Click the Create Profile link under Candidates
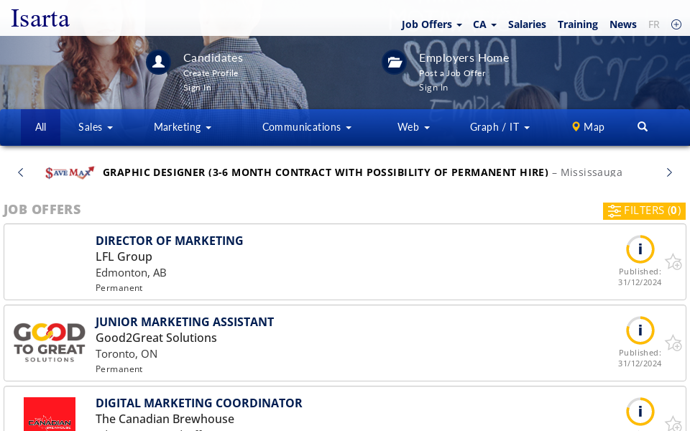Screen dimensions: 690x431 tap(211, 73)
